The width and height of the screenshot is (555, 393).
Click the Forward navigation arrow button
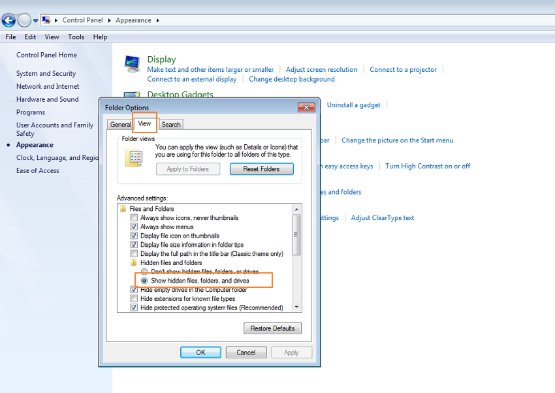(24, 20)
